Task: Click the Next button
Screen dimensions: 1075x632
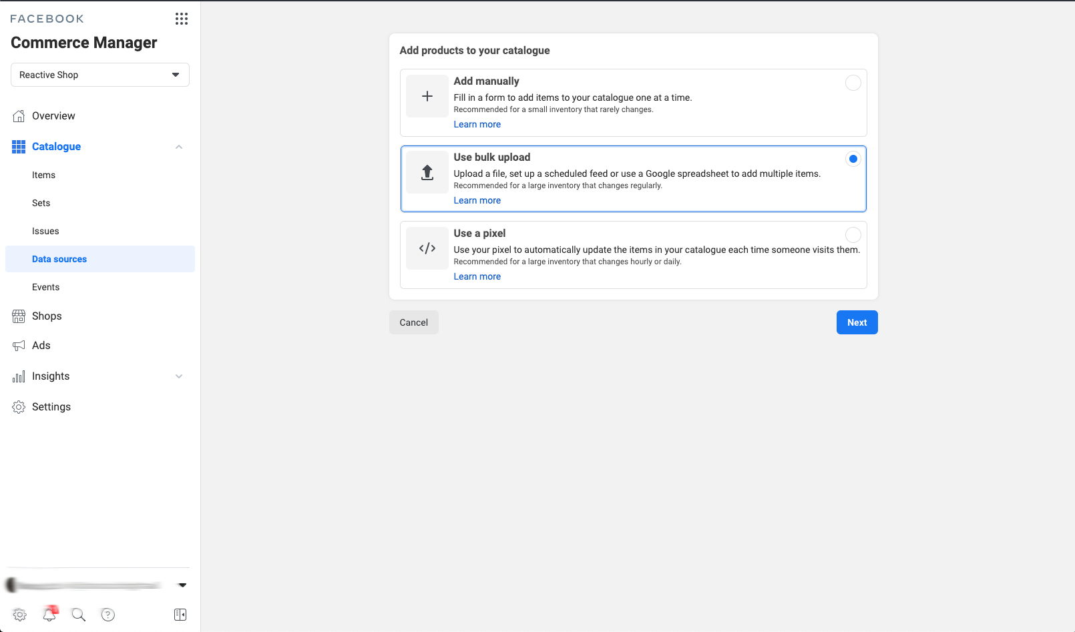Action: pos(857,322)
